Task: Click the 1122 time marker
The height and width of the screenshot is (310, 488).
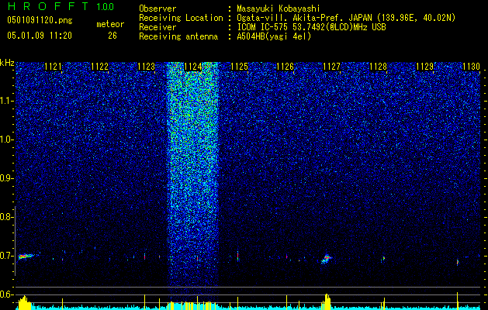Action: tap(99, 66)
